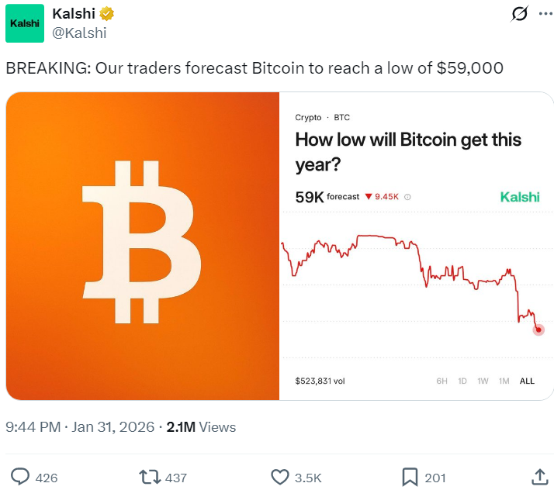Like the tweet with the heart icon
The width and height of the screenshot is (554, 490).
(x=279, y=477)
